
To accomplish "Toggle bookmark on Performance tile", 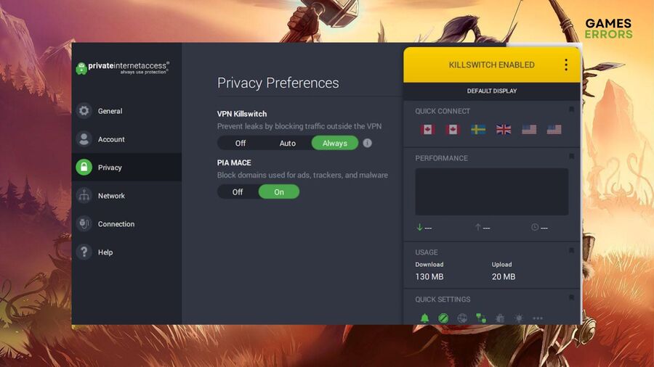I will pyautogui.click(x=571, y=157).
